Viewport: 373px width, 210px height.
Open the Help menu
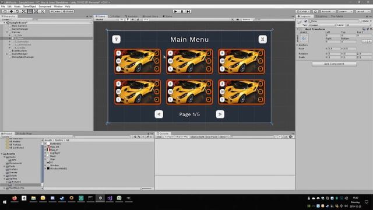[68, 6]
